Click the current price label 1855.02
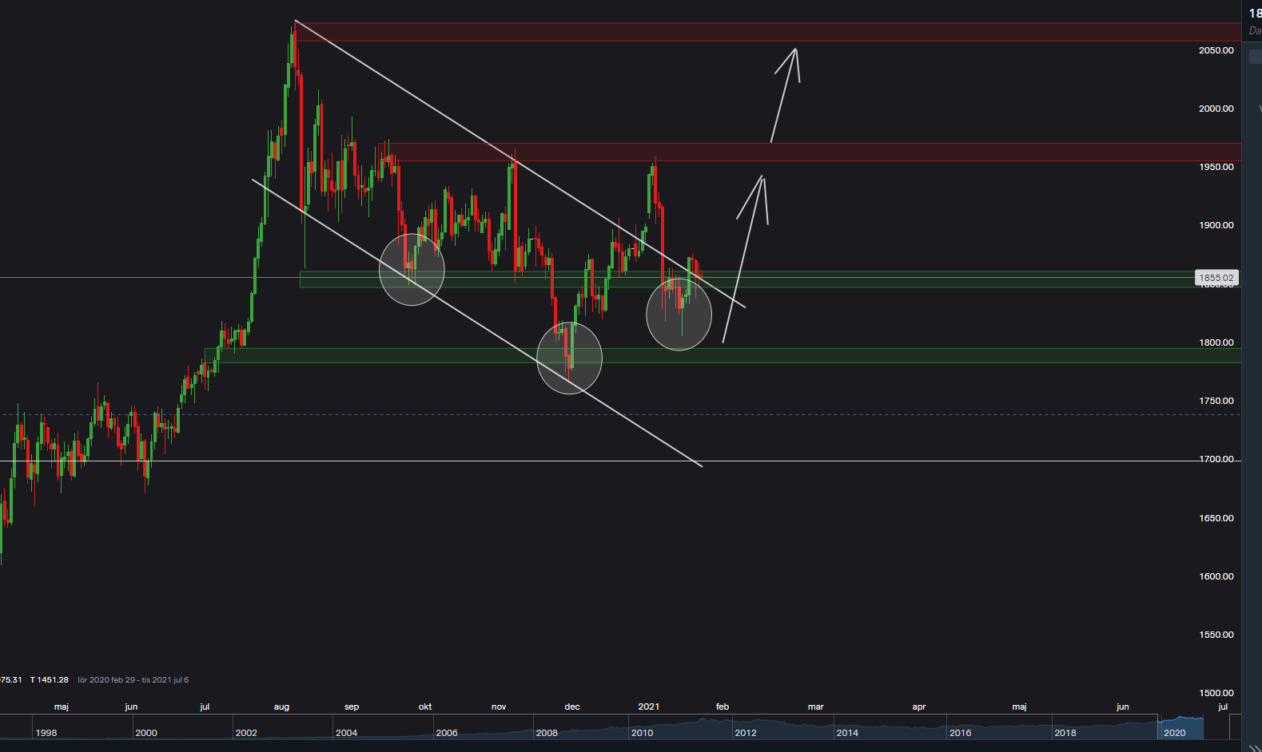Image resolution: width=1262 pixels, height=752 pixels. (x=1216, y=278)
